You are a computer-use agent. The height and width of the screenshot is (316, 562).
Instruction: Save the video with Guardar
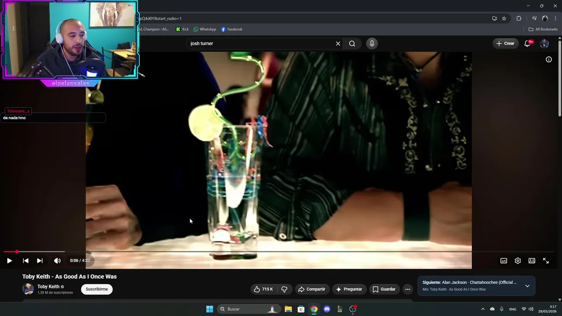coord(384,289)
